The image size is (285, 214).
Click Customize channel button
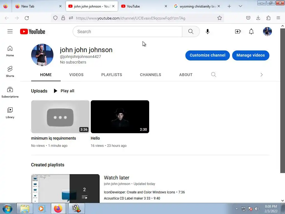click(x=208, y=55)
